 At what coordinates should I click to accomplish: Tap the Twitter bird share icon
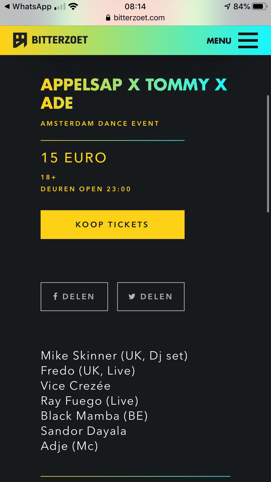tap(132, 296)
